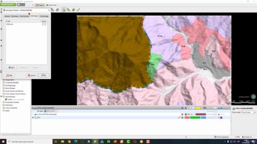Select the green slicer plane tool
Viewport: 257px width, 144px height.
click(73, 10)
